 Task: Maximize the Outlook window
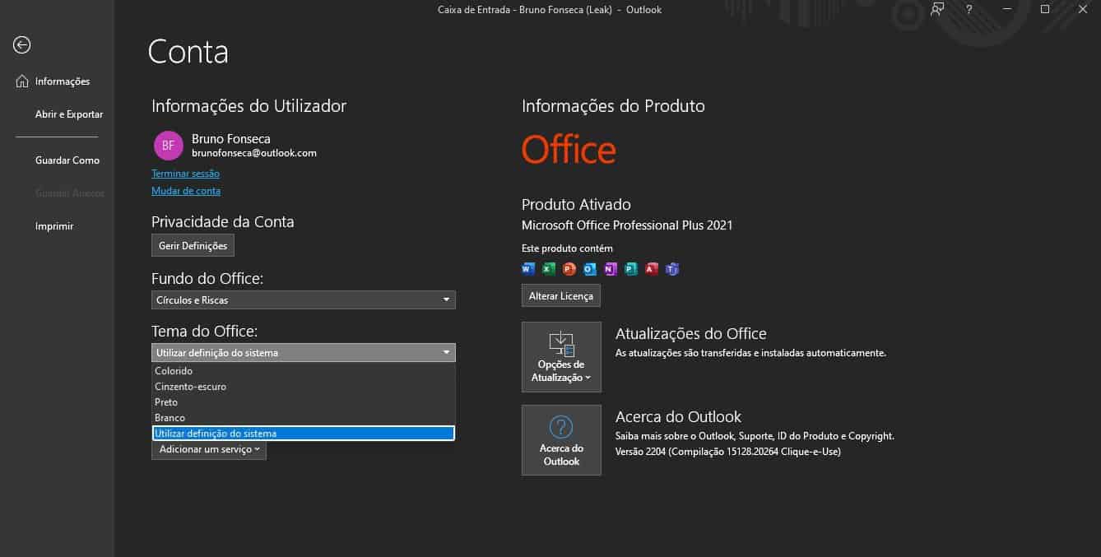(x=1045, y=9)
